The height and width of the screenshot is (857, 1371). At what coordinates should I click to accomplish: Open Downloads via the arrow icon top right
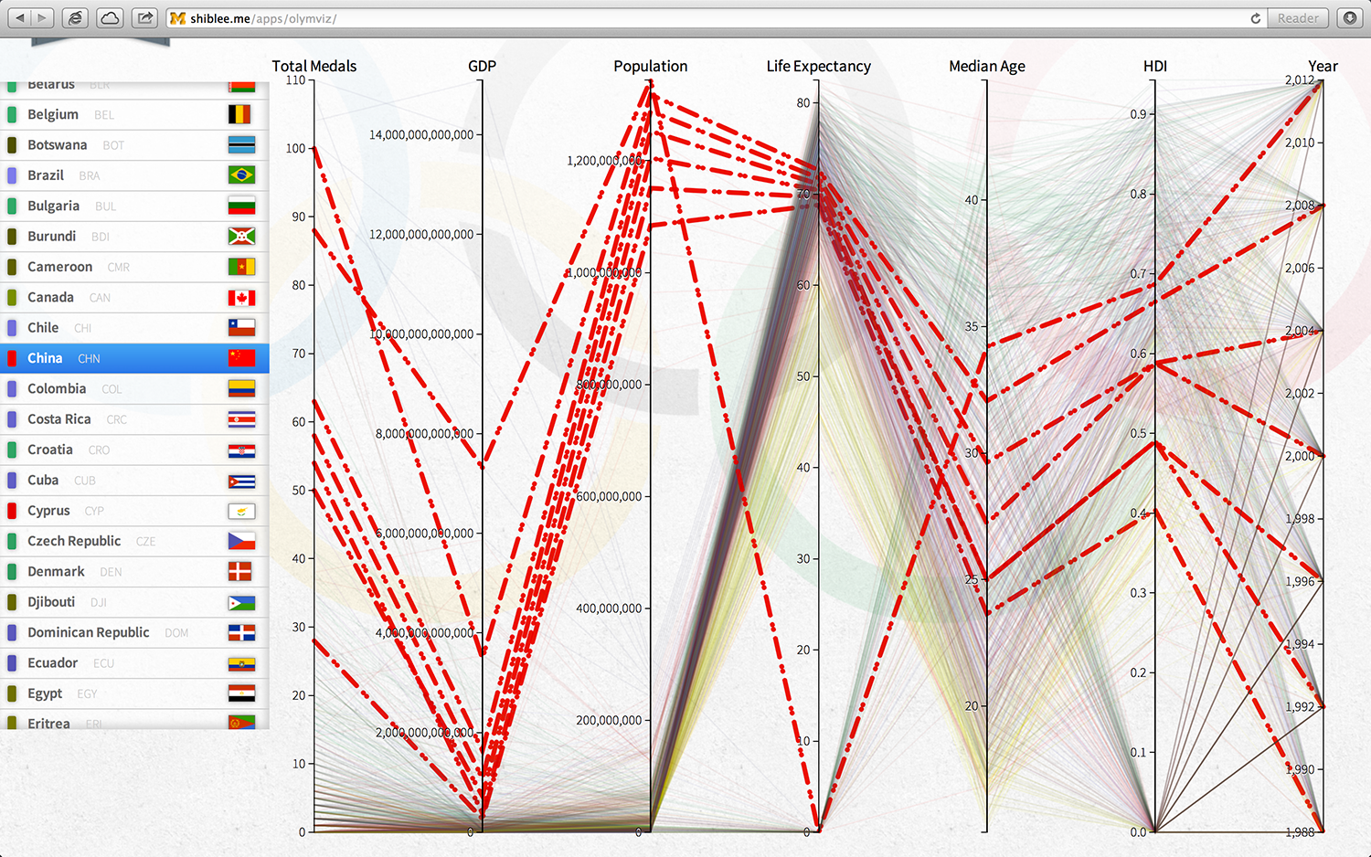1351,17
